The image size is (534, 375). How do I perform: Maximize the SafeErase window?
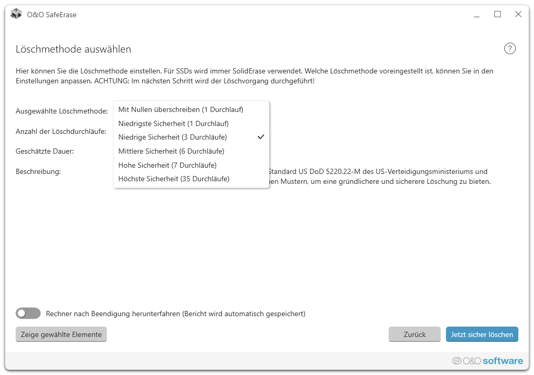pyautogui.click(x=498, y=15)
